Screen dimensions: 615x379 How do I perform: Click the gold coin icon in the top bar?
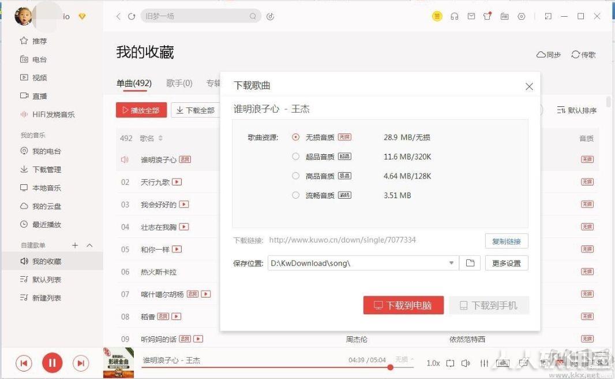[437, 16]
